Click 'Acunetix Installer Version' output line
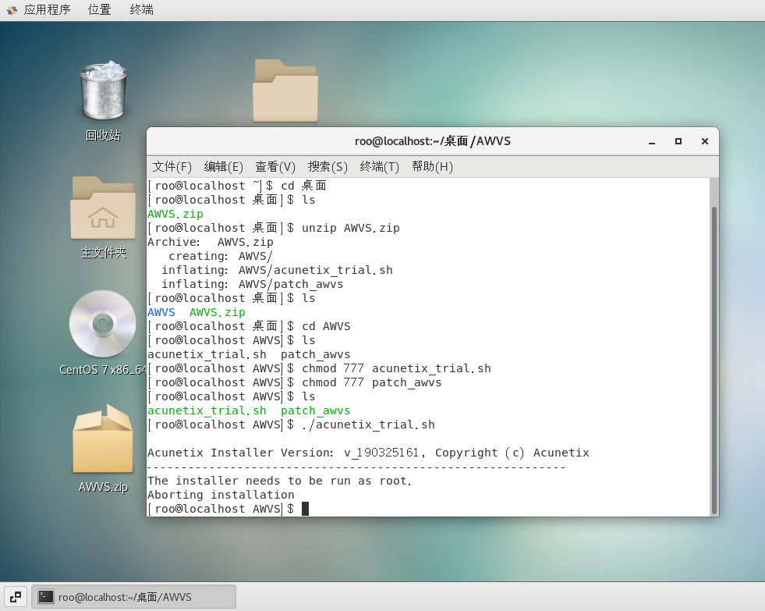The image size is (765, 611). pyautogui.click(x=368, y=453)
